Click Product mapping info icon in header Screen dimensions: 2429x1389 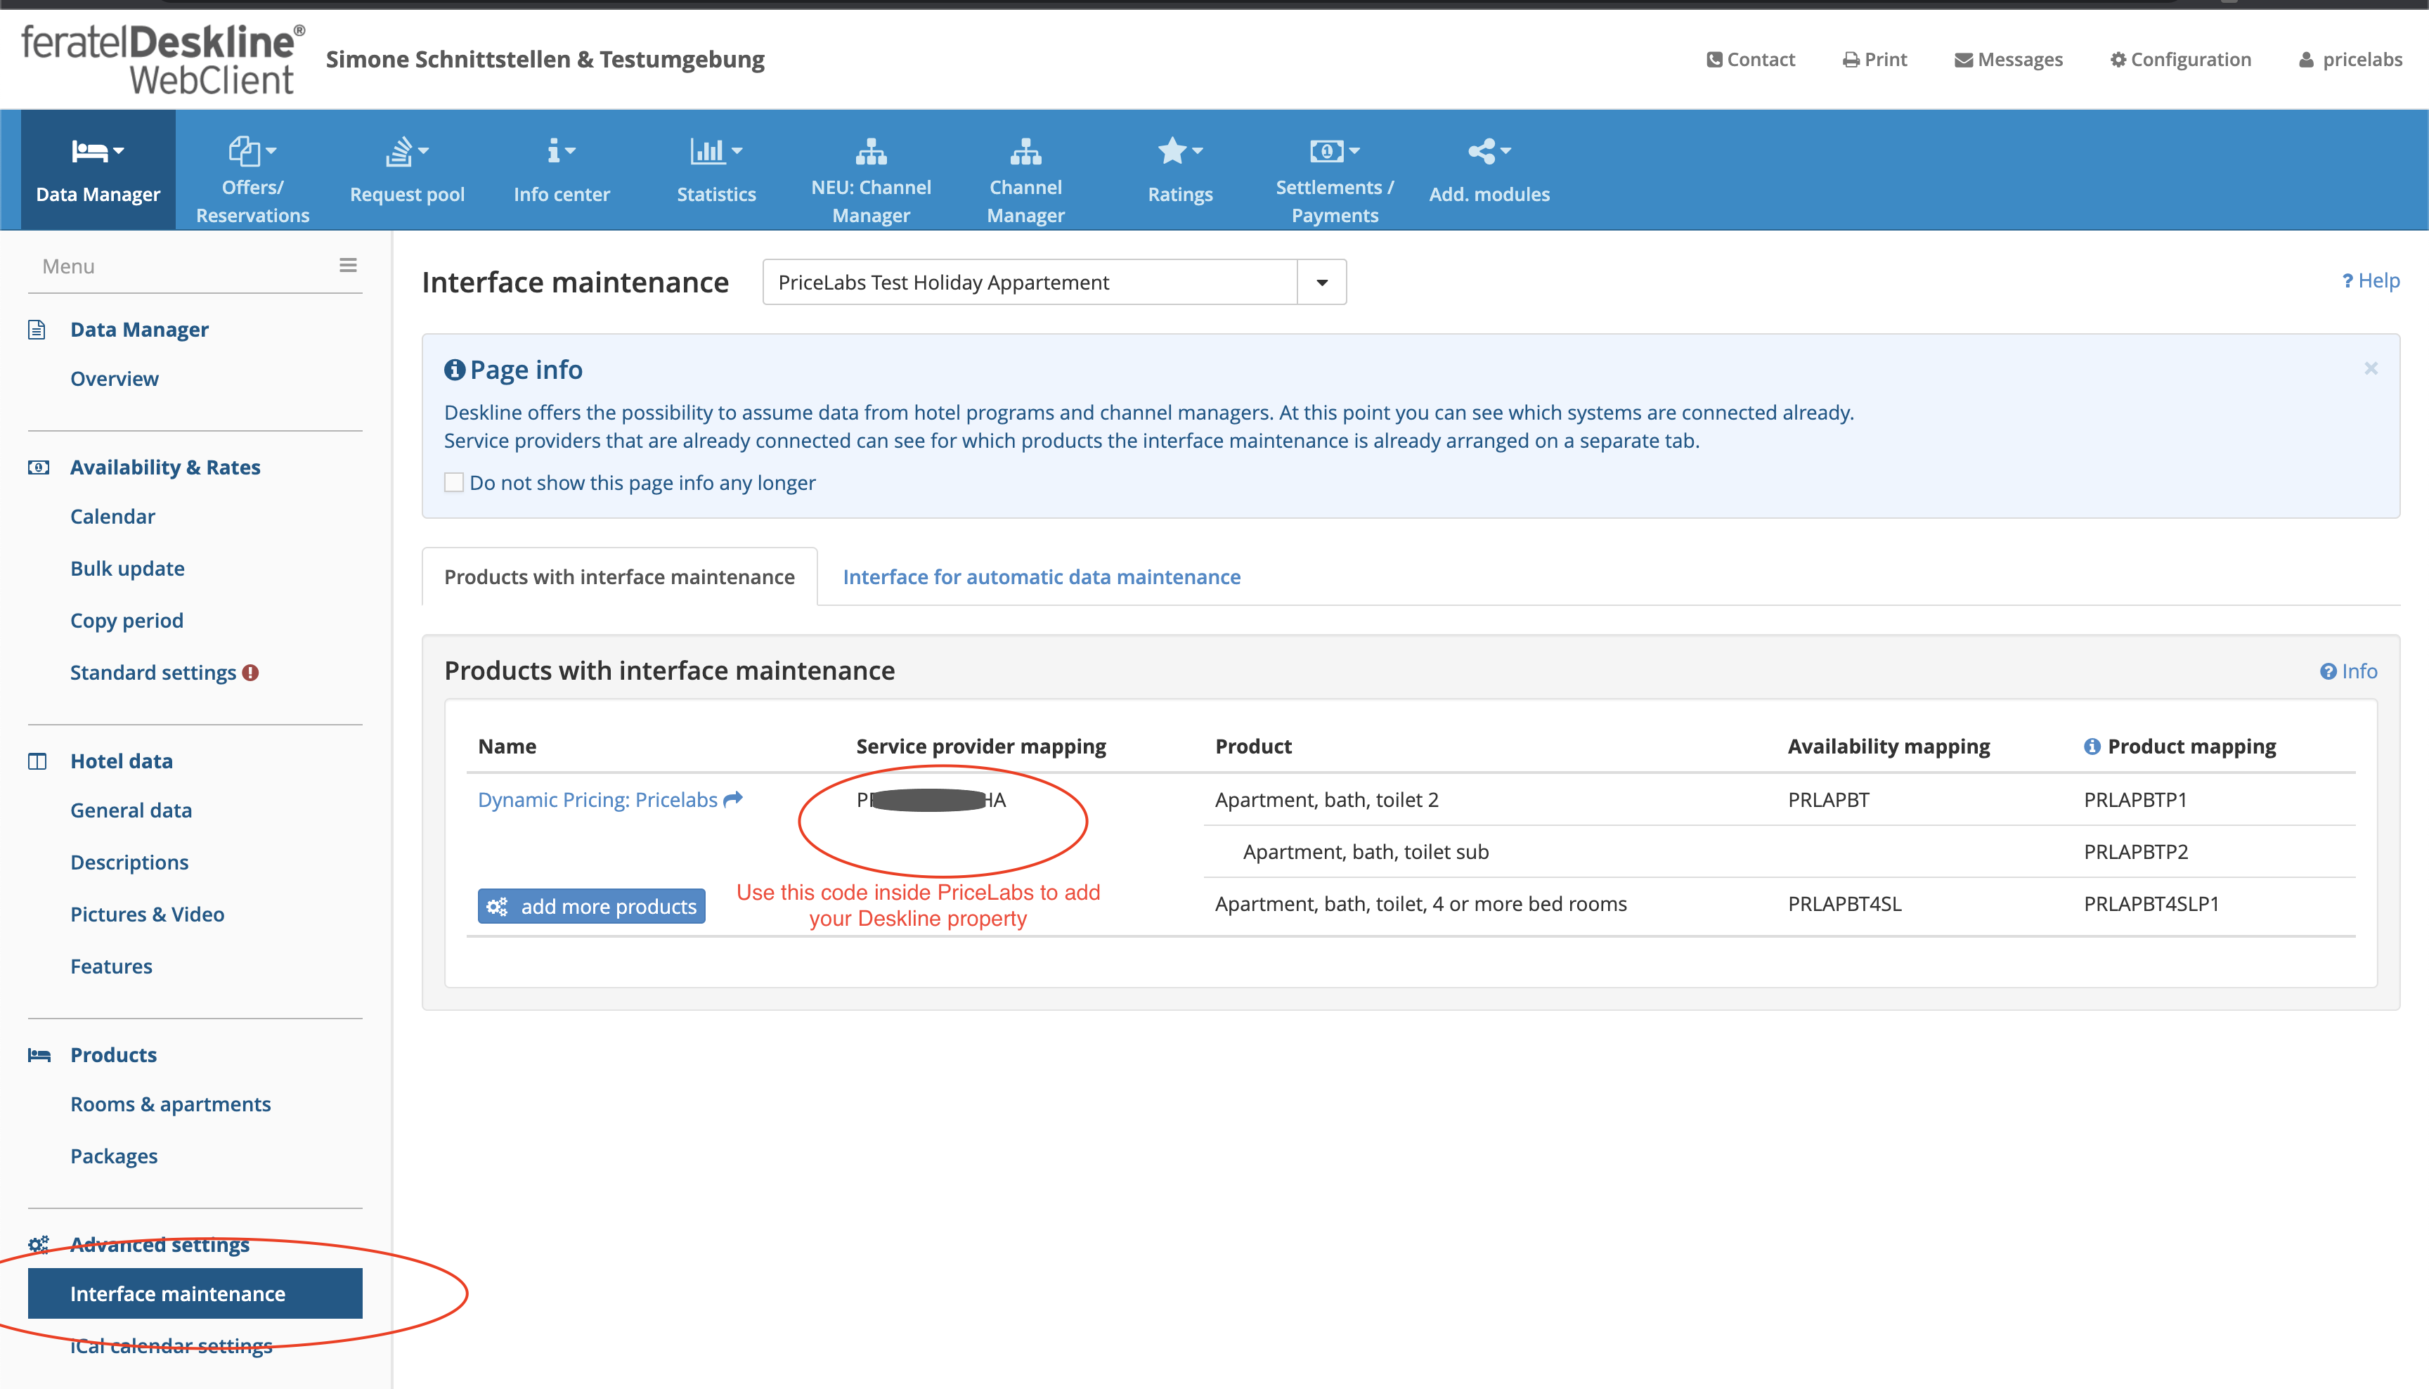tap(2092, 746)
